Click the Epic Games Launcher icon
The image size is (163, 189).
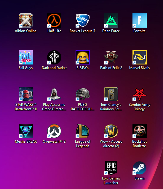[111, 168]
